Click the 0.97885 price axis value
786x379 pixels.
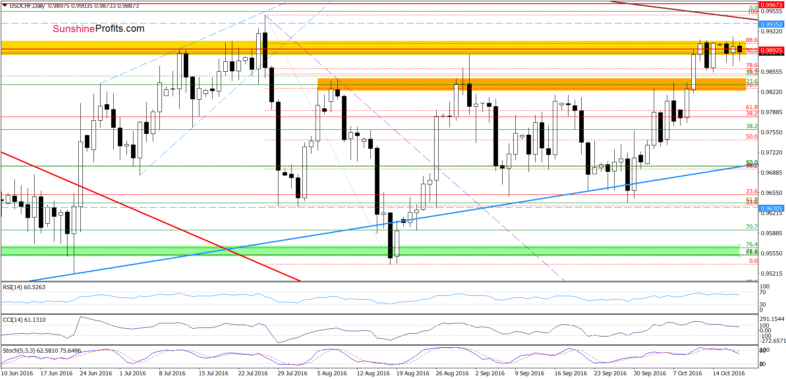(771, 112)
